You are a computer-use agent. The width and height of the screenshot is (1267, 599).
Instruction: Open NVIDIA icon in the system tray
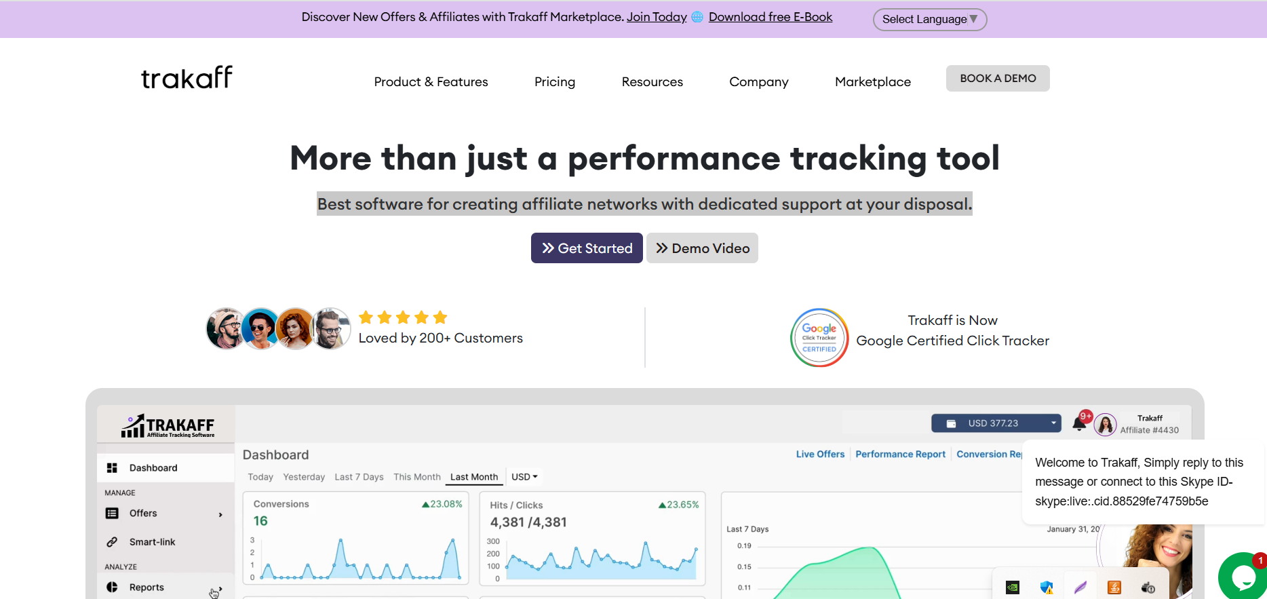1012,587
